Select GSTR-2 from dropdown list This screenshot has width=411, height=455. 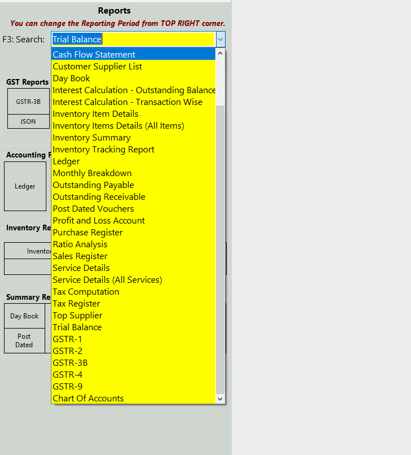133,351
